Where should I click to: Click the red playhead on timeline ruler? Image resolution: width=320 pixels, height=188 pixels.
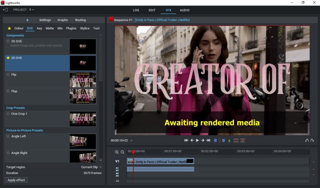133,152
